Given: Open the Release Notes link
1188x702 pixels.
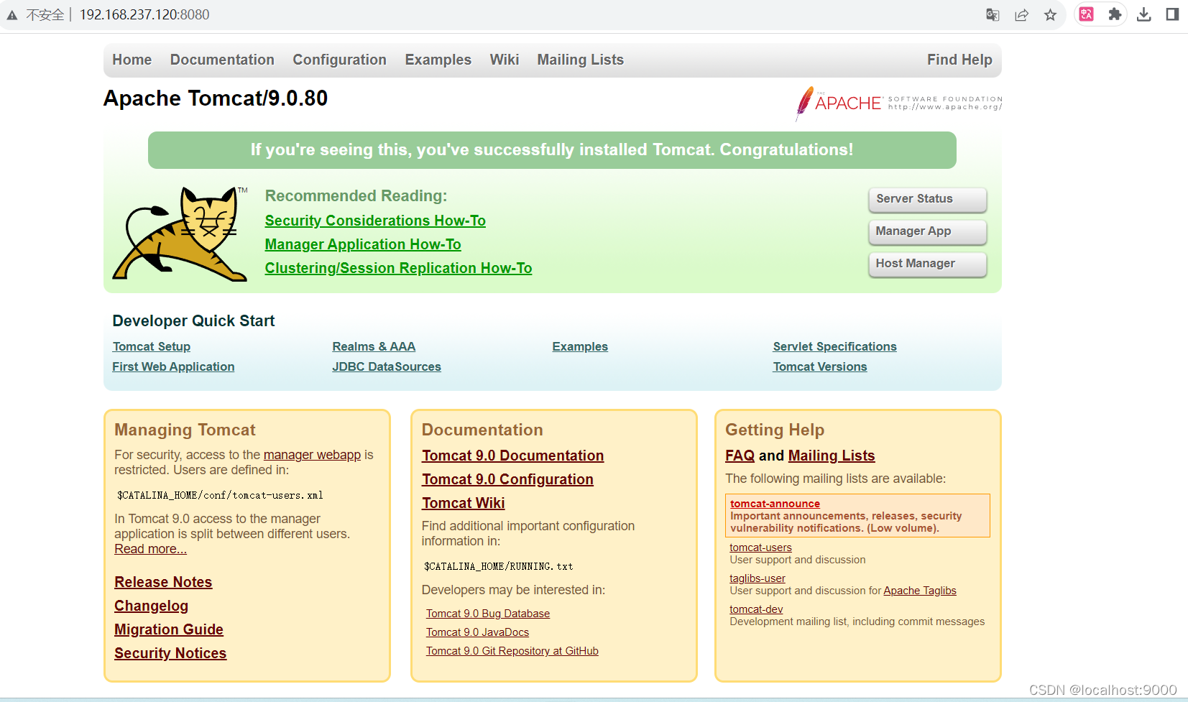Looking at the screenshot, I should point(163,582).
